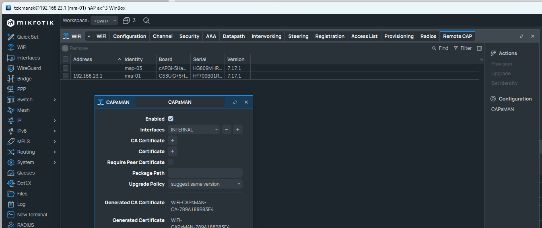Tick the select-all header checkbox

pos(66,59)
